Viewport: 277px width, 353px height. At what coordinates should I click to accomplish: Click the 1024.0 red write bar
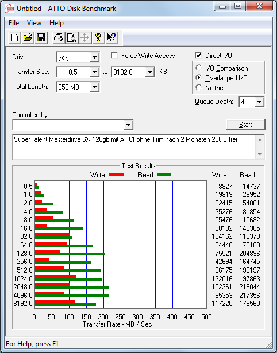pos(56,277)
